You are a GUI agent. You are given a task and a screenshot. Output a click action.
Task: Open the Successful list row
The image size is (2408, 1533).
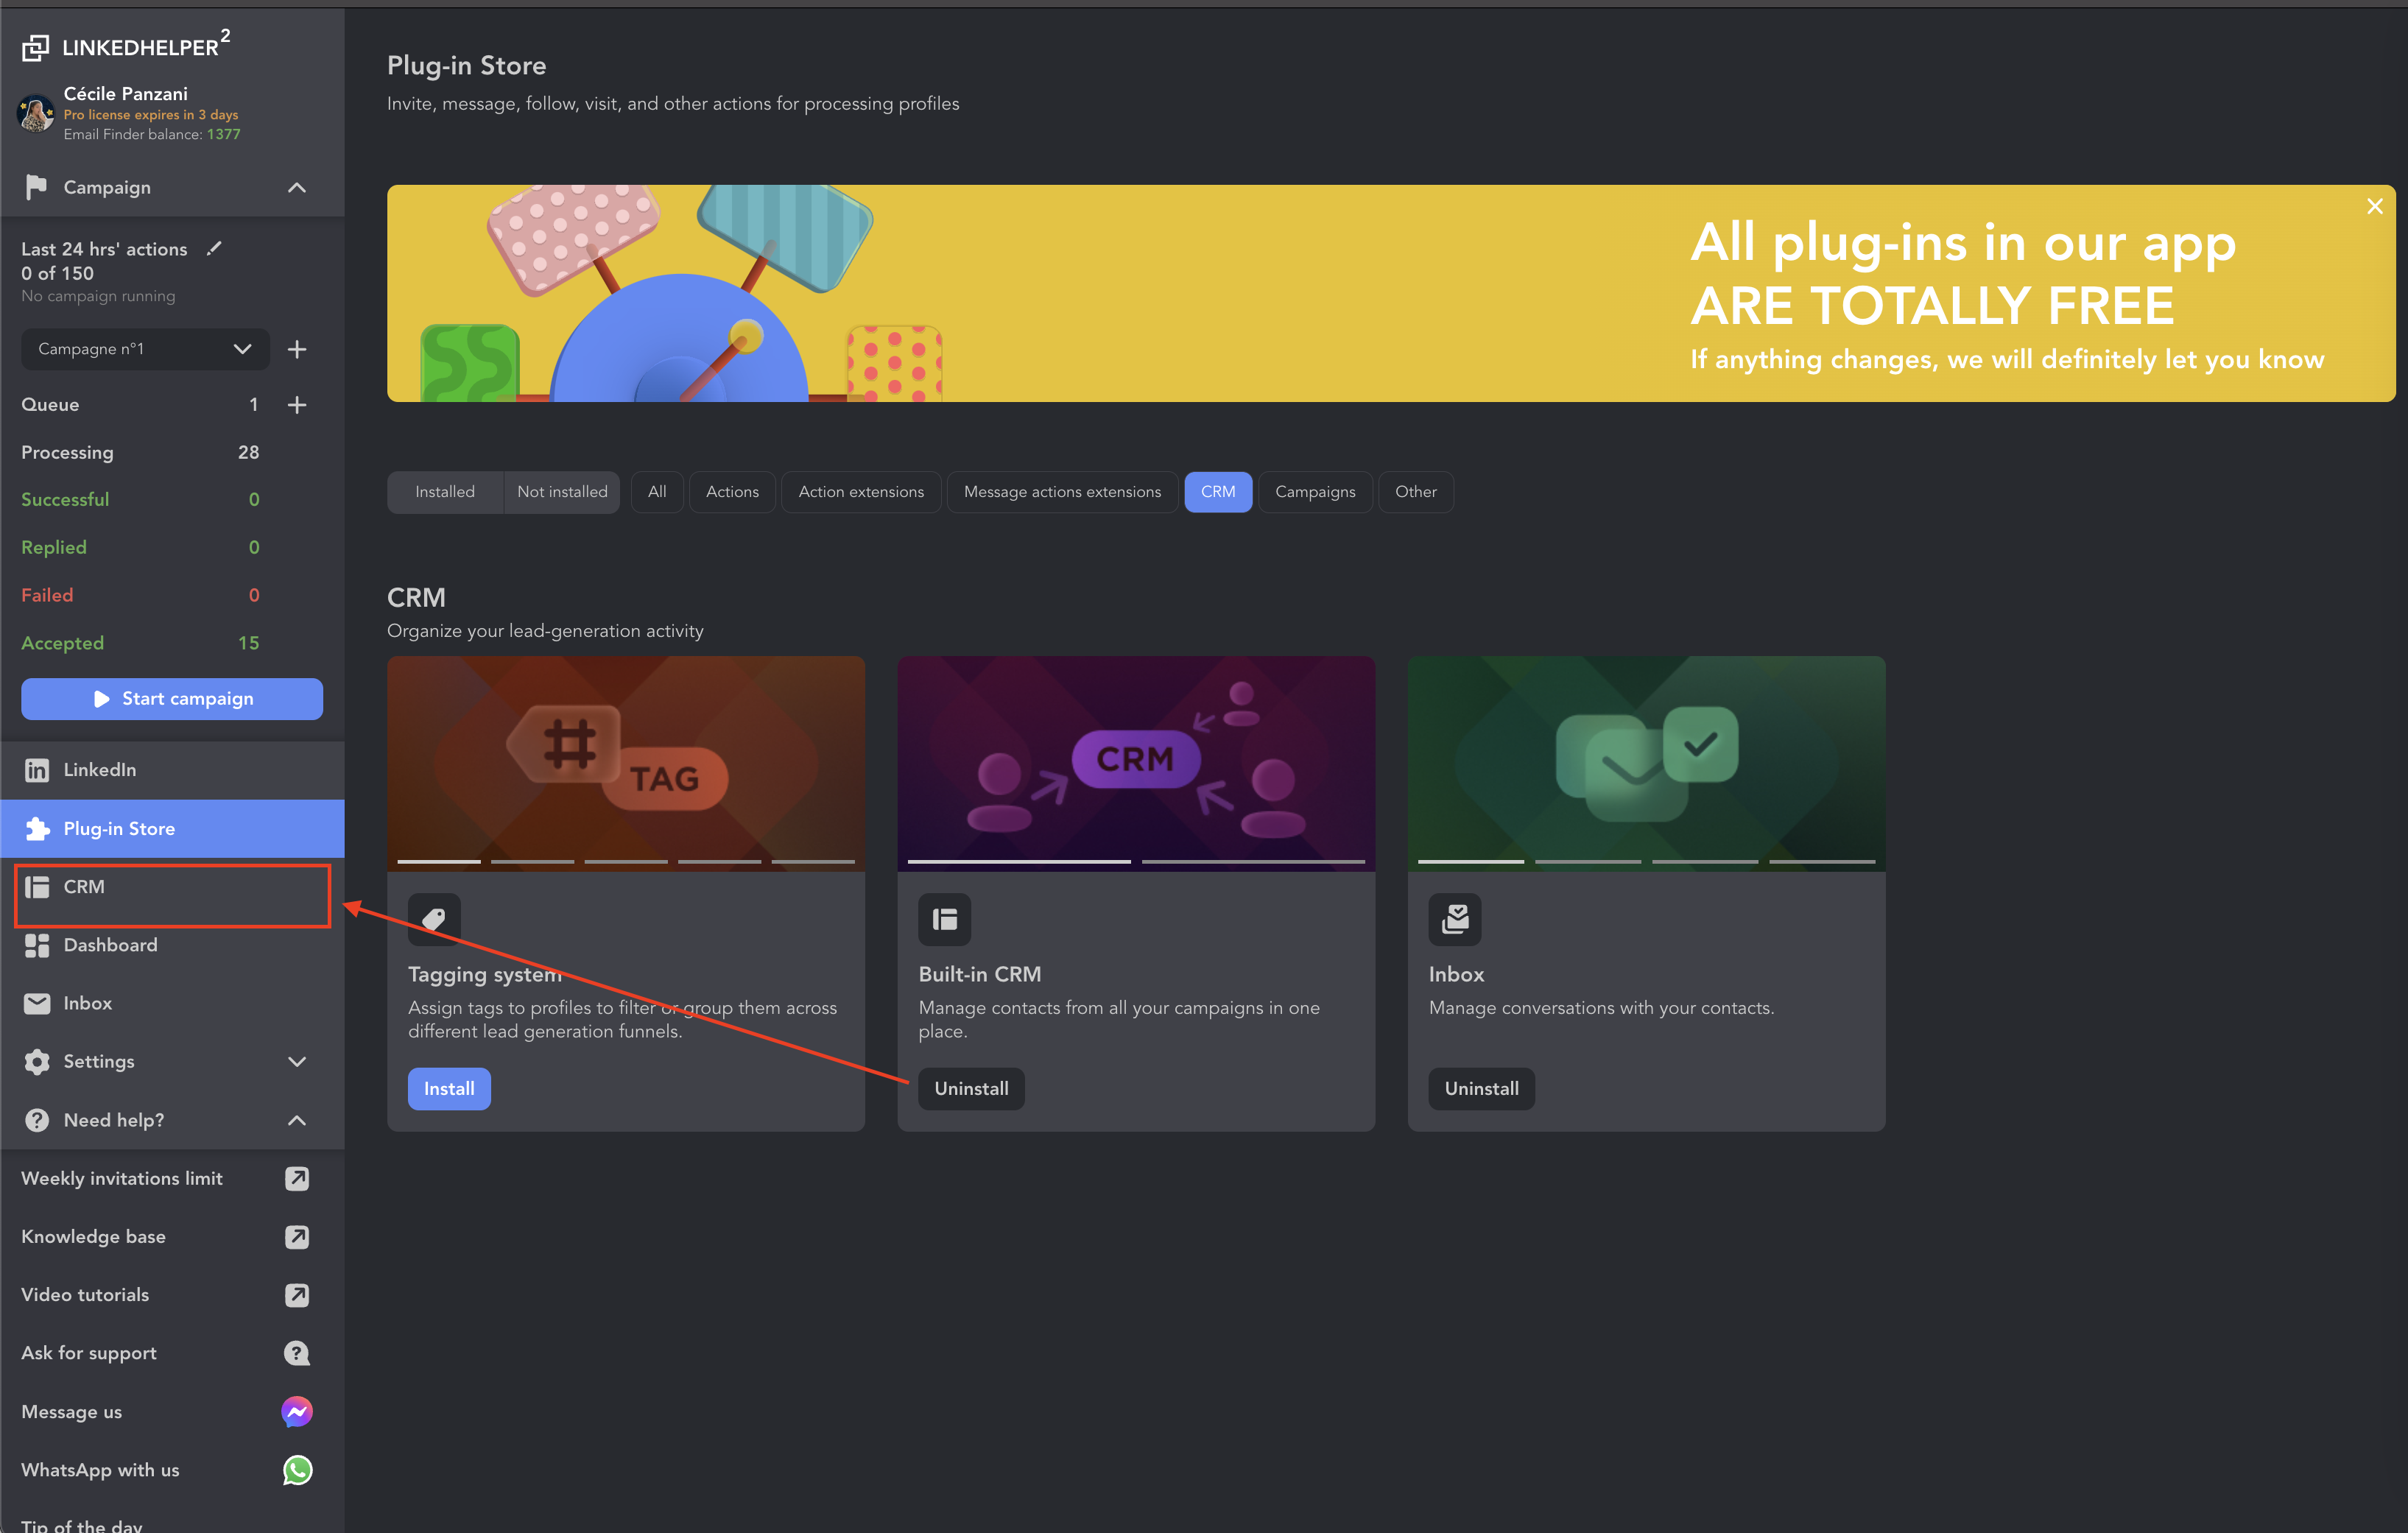140,499
